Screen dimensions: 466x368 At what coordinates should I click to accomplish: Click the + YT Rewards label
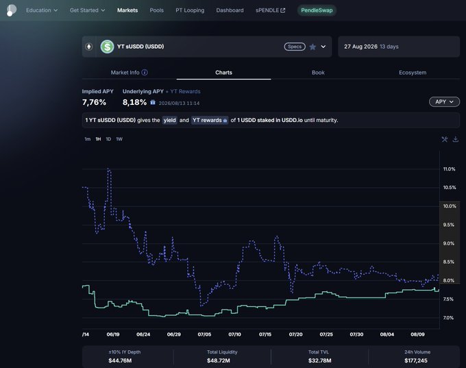pyautogui.click(x=183, y=92)
